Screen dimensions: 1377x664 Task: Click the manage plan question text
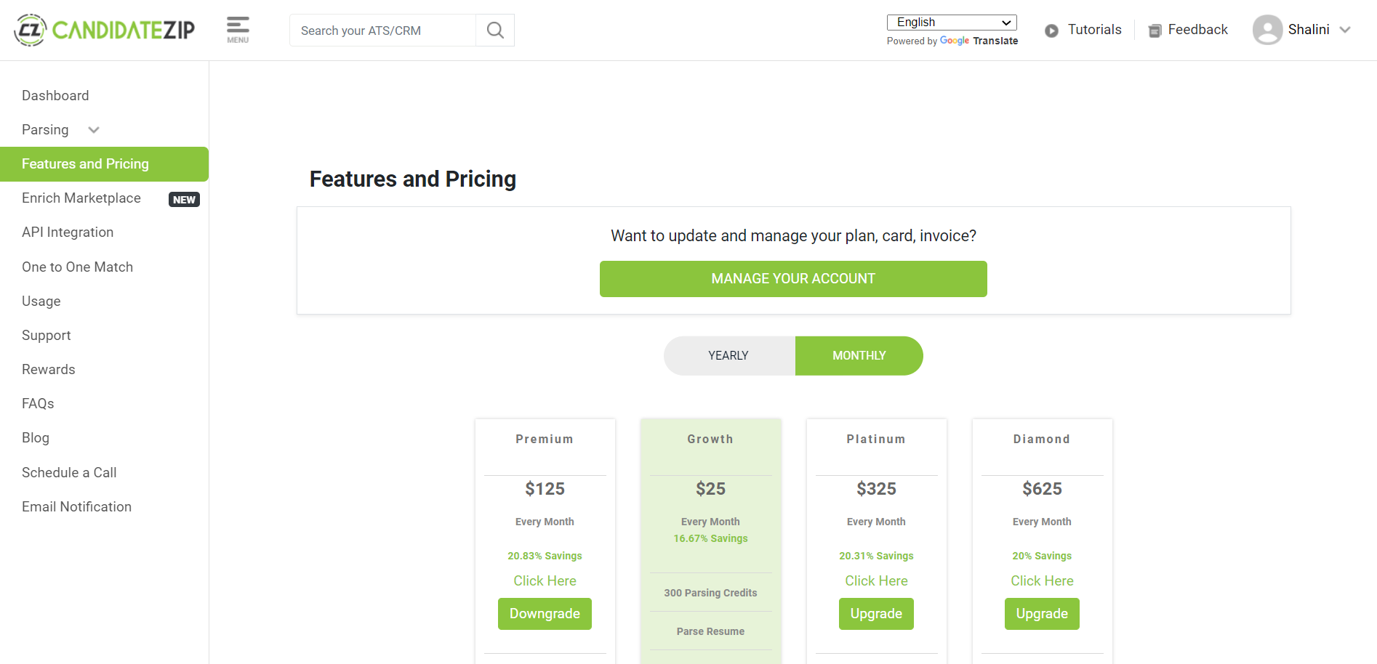pyautogui.click(x=793, y=236)
